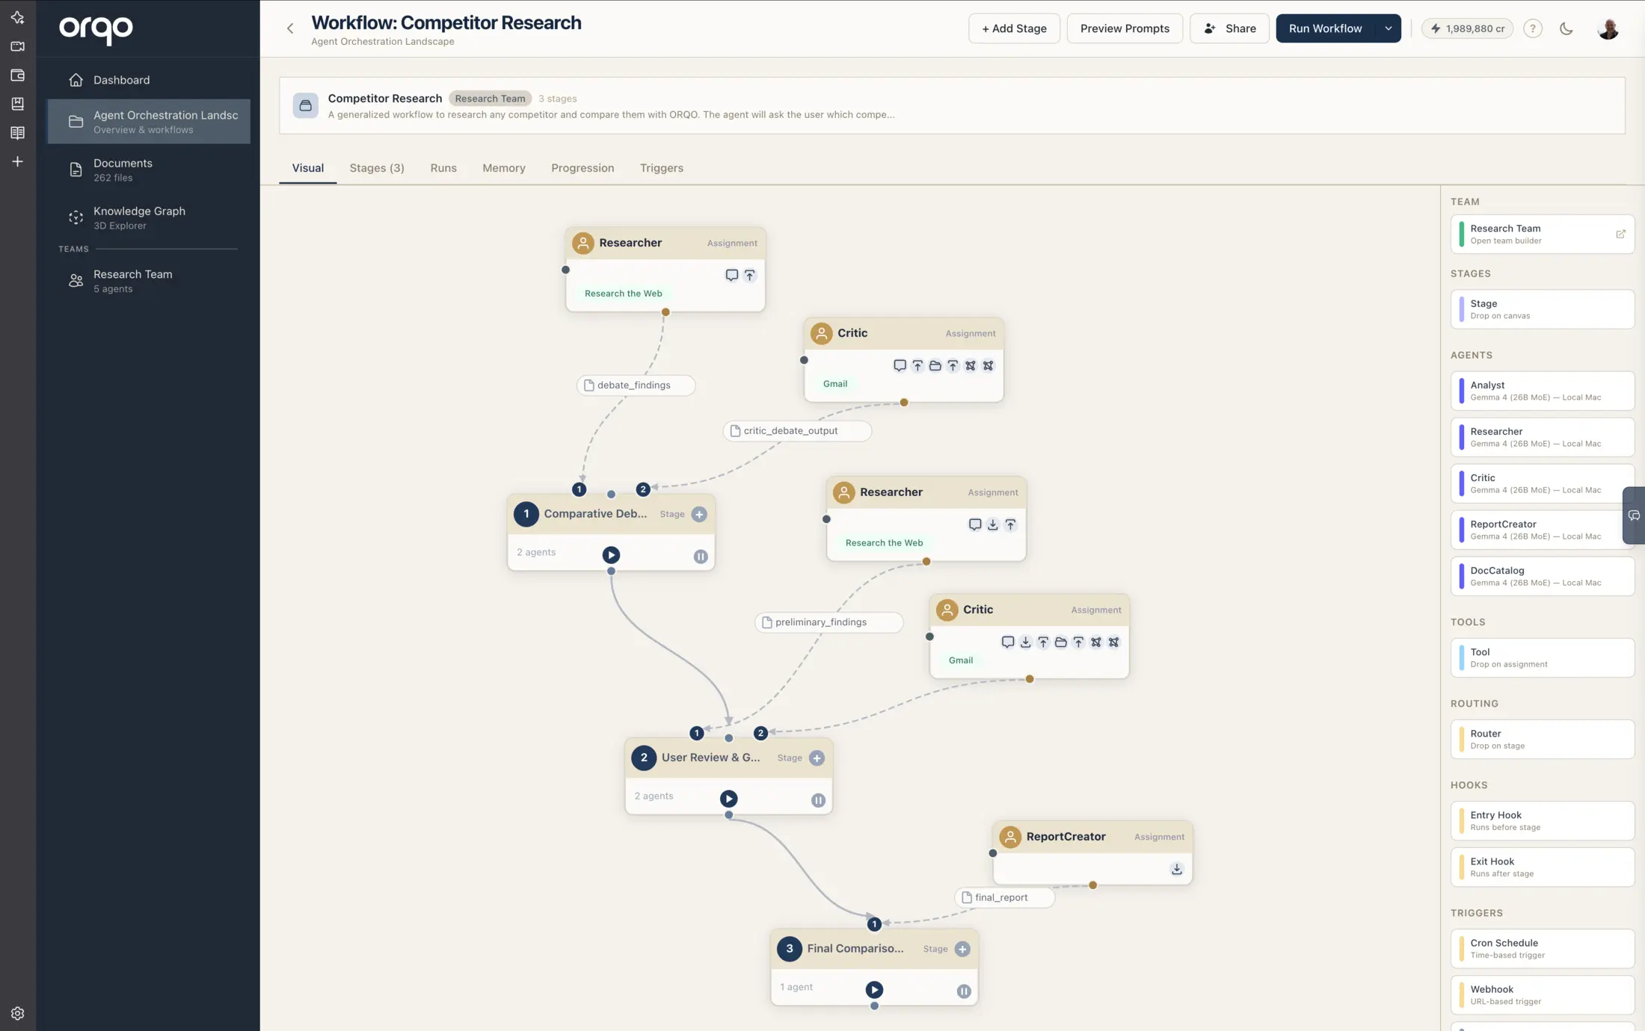Open Knowledge Graph 3D Explorer
Image resolution: width=1645 pixels, height=1031 pixels.
[149, 217]
